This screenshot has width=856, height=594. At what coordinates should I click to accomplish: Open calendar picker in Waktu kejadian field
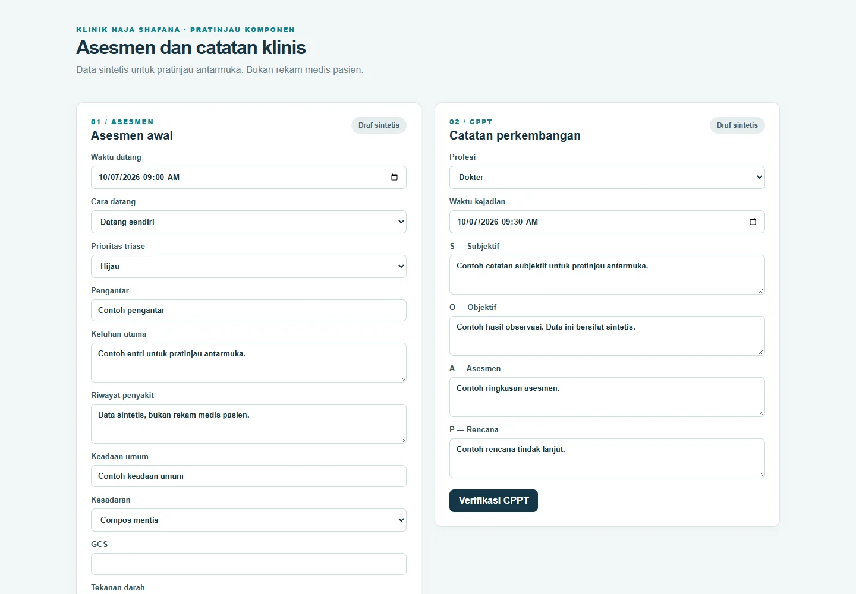753,222
